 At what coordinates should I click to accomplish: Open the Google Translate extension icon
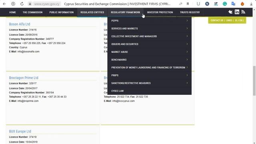click(x=234, y=4)
